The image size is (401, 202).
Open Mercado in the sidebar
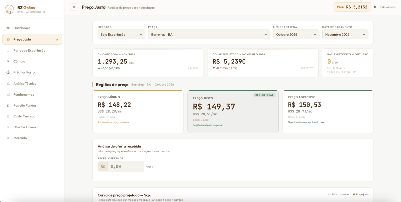click(x=32, y=138)
